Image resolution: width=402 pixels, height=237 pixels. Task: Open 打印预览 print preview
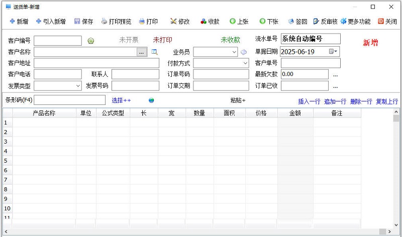pos(116,22)
